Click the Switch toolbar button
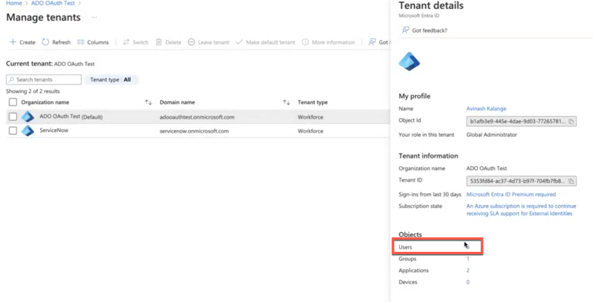Viewport: 593px width, 302px height. click(x=136, y=42)
